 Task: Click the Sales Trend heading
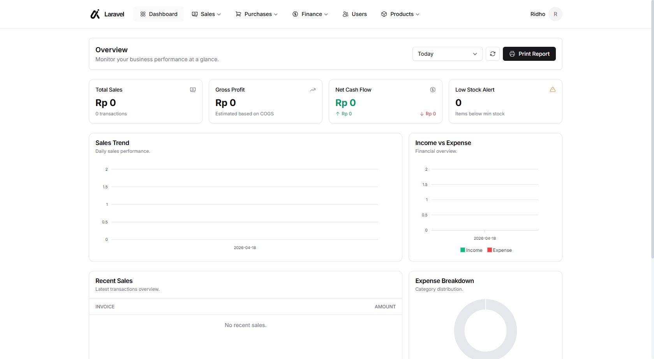(x=112, y=143)
